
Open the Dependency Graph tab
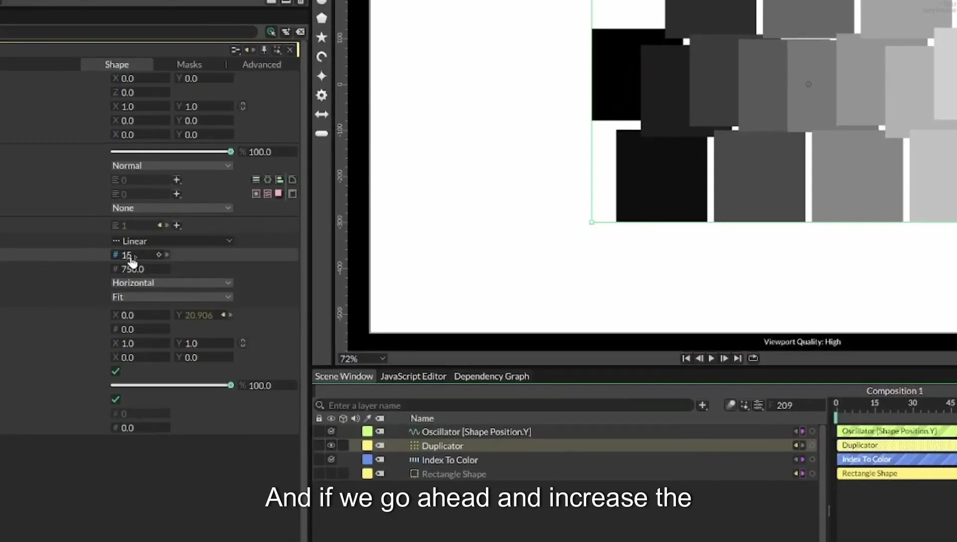click(491, 377)
